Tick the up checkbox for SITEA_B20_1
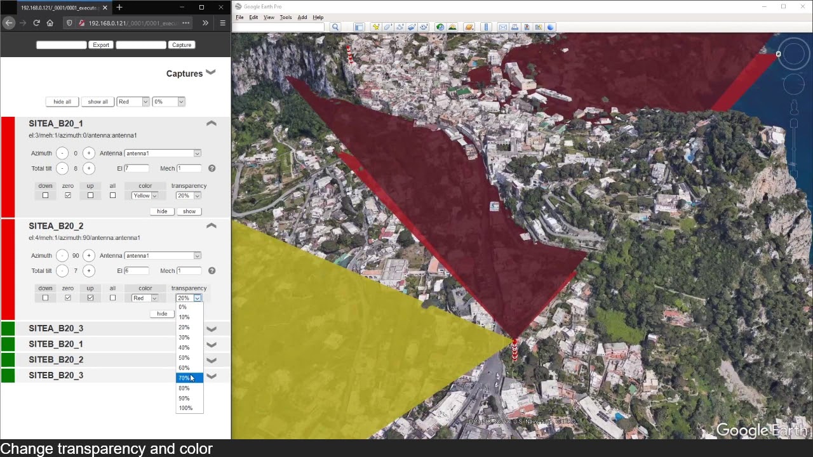 (90, 195)
